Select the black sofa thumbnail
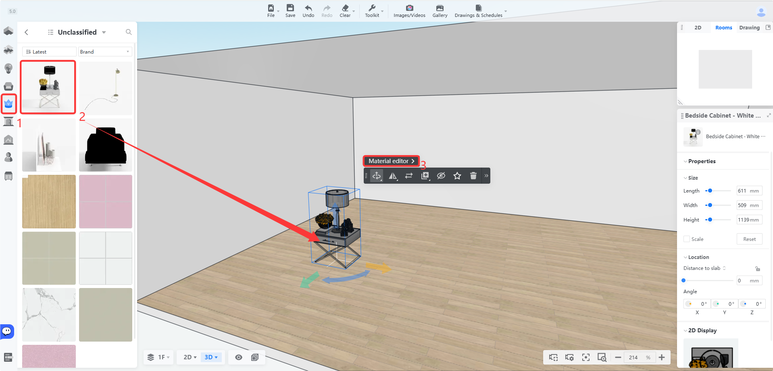The image size is (773, 371). click(x=106, y=145)
